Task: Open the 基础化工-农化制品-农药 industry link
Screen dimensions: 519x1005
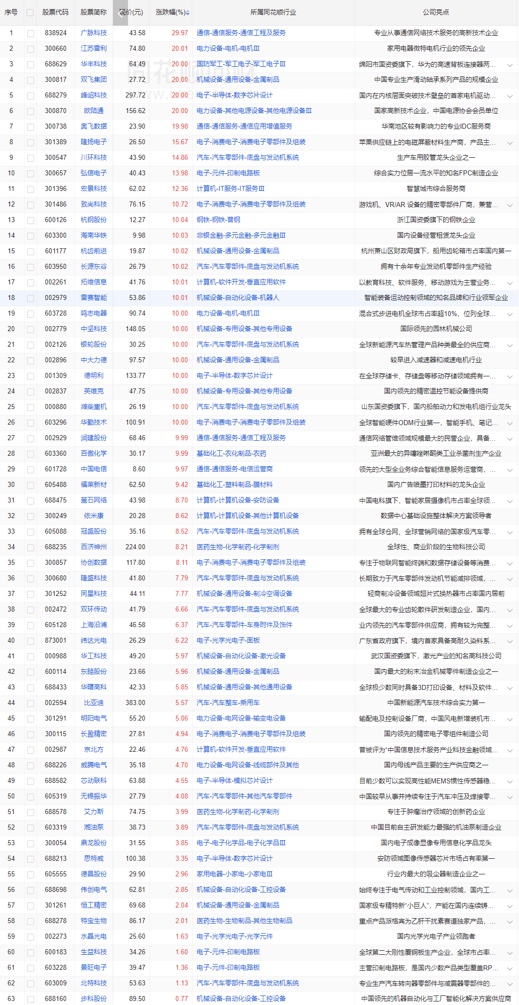Action: tap(231, 453)
